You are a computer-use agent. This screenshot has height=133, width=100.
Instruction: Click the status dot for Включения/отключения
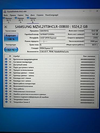pos(6,86)
